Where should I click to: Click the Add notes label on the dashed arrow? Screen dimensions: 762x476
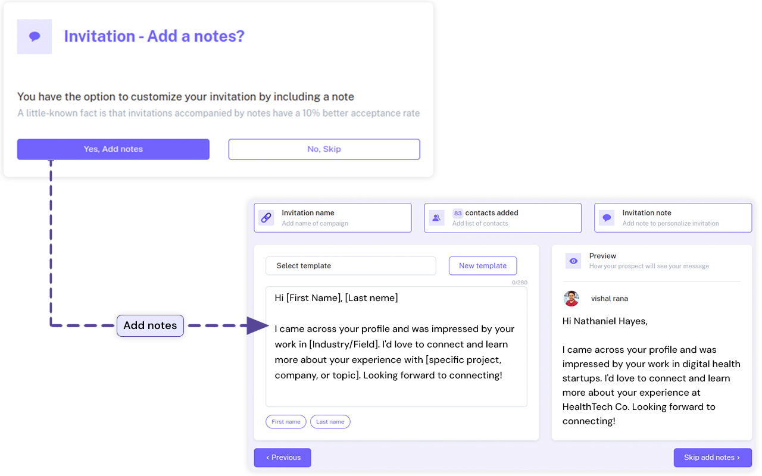(x=150, y=325)
